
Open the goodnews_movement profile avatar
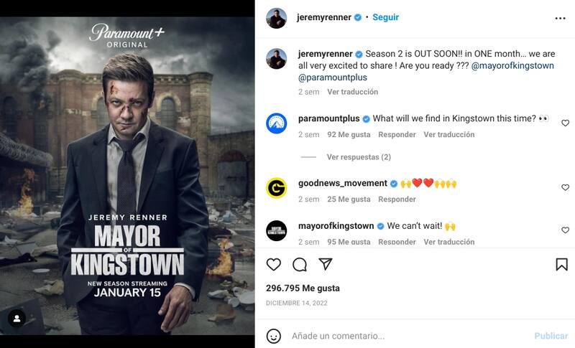[277, 187]
